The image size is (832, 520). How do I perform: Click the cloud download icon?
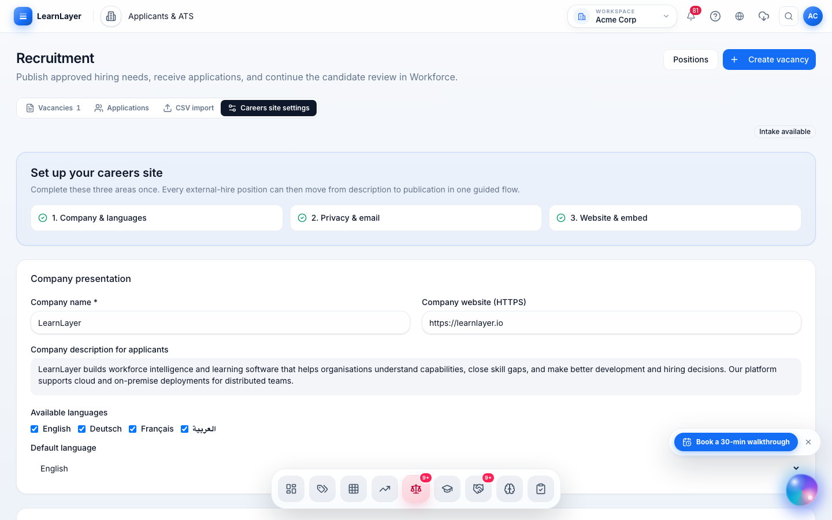pyautogui.click(x=764, y=16)
